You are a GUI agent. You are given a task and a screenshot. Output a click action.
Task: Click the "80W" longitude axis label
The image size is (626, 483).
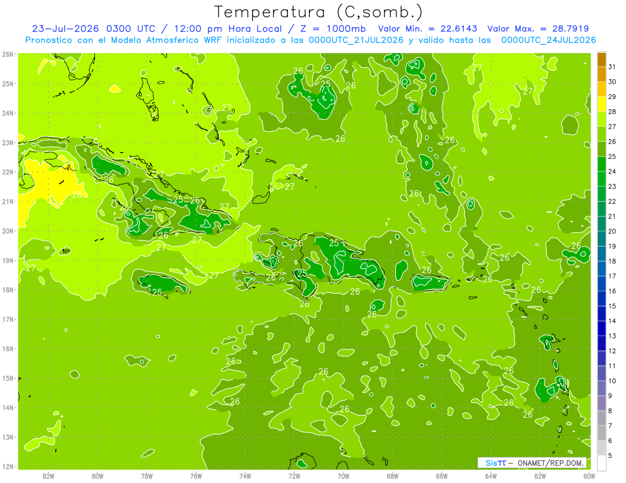click(97, 476)
